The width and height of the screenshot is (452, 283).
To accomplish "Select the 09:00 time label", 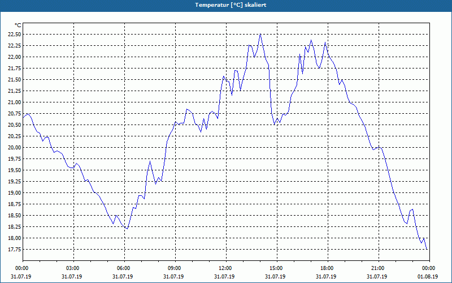I will pyautogui.click(x=173, y=268).
